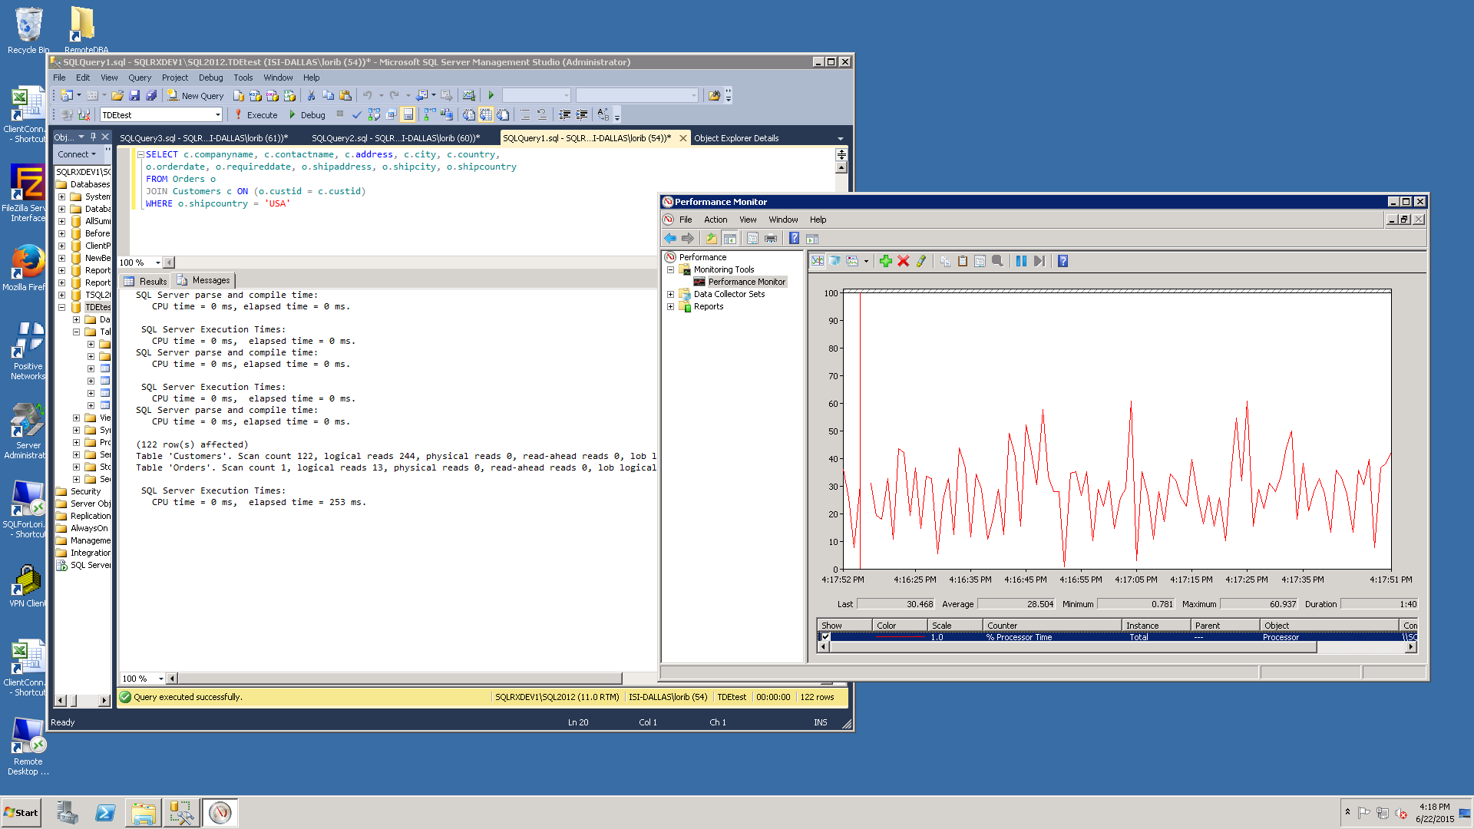Image resolution: width=1474 pixels, height=829 pixels.
Task: Open the TDEtest database dropdown
Action: 217,115
